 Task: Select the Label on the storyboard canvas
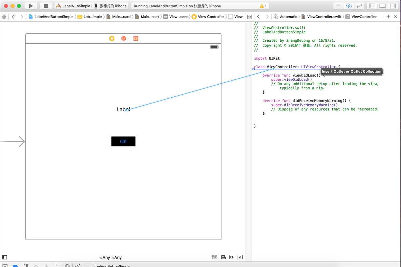pos(123,109)
